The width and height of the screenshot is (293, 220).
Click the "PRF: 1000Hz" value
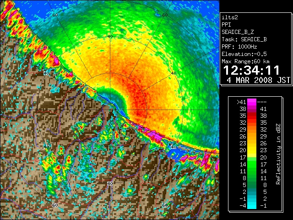239,47
